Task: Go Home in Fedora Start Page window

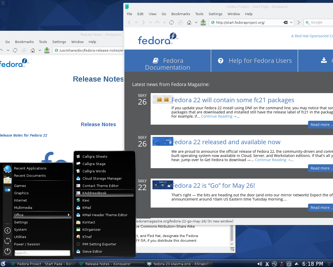Action: [x=189, y=22]
